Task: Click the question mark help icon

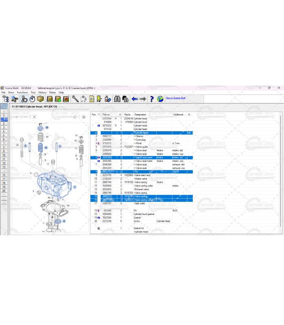Action: [x=152, y=99]
